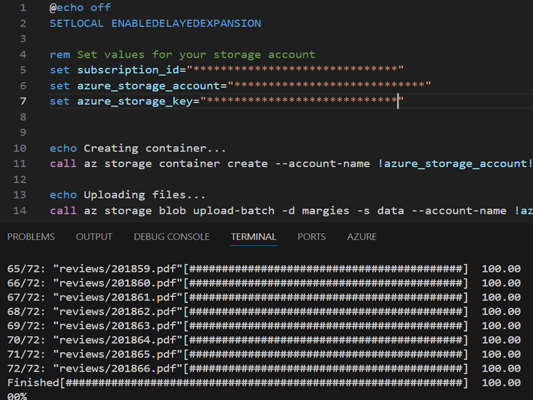Screen dimensions: 533x400
Task: Click the 100.00 value on Finished row
Action: (x=502, y=383)
